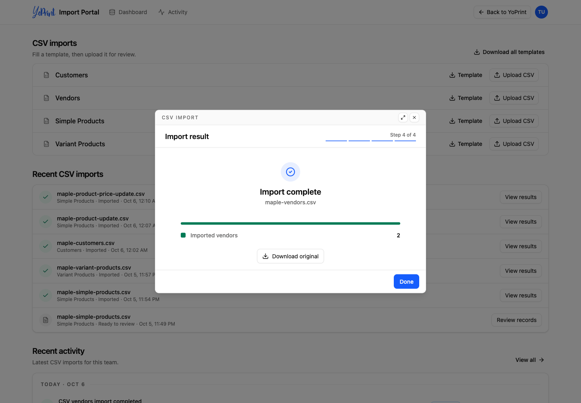This screenshot has width=581, height=403.
Task: Click Back to YoPrint button
Action: pyautogui.click(x=502, y=12)
